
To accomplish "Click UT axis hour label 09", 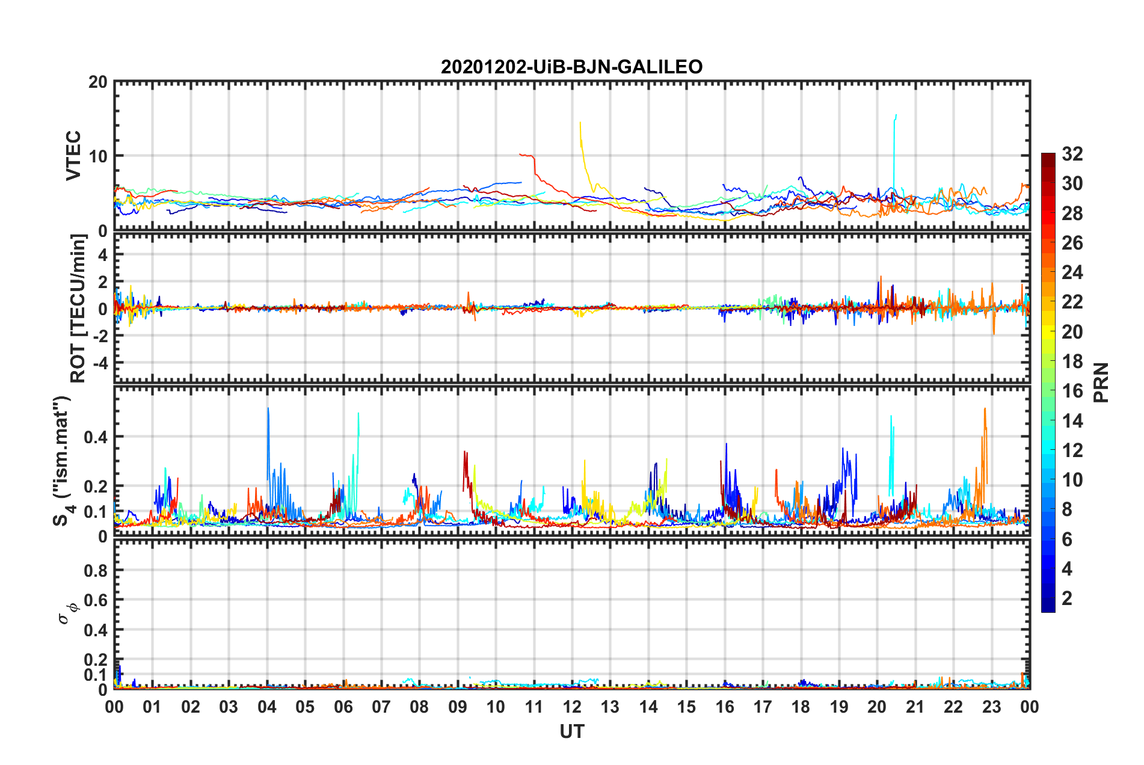I will coord(458,706).
